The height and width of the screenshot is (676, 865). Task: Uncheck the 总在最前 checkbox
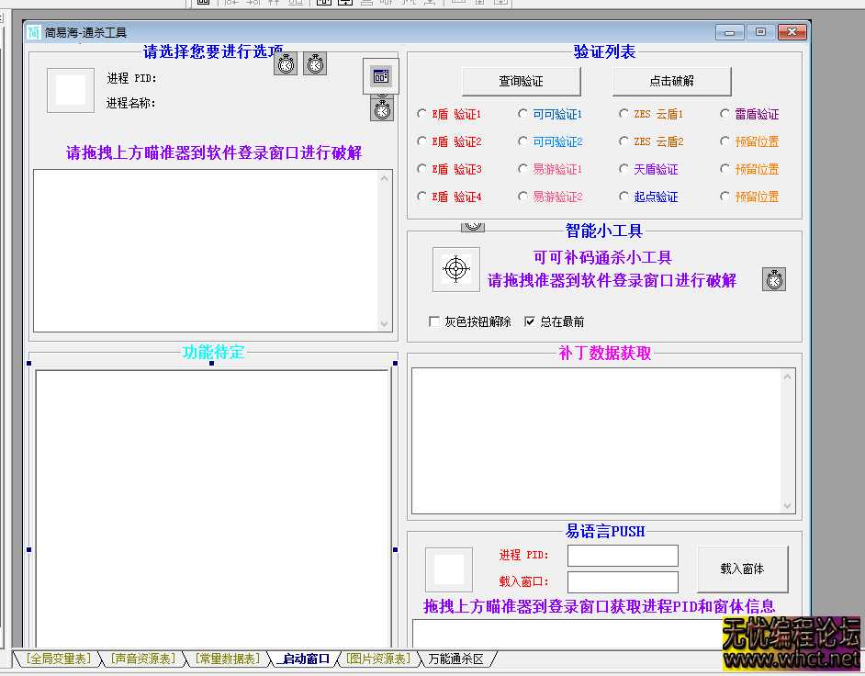[x=529, y=321]
